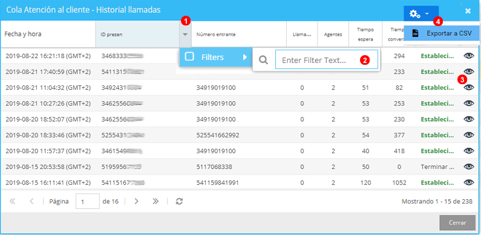Click the CSV file icon in menu
This screenshot has width=481, height=235.
click(415, 33)
